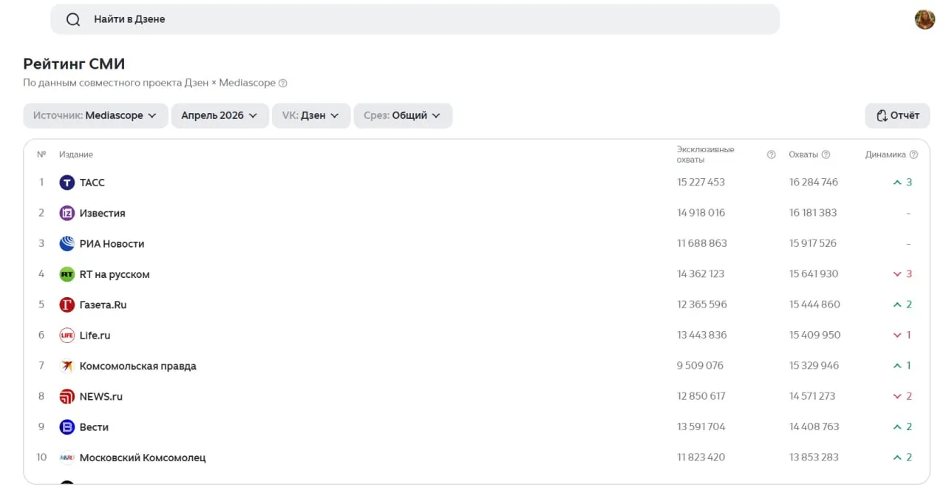Select exclusive reach value 11 823 420

(701, 457)
